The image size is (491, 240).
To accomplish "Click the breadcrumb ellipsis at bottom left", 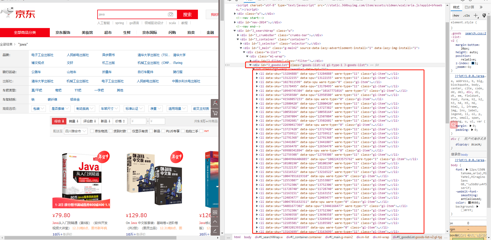I will (x=228, y=237).
